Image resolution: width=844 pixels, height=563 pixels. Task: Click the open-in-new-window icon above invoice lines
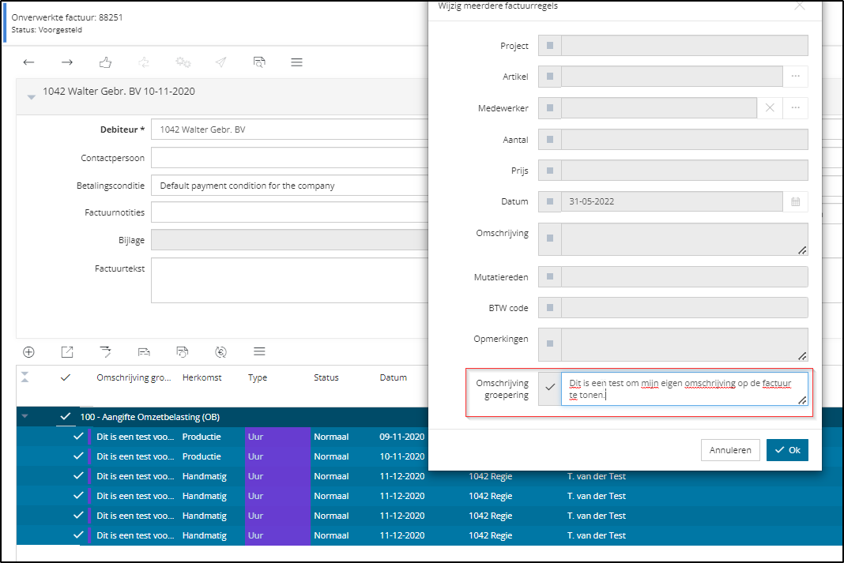(66, 351)
